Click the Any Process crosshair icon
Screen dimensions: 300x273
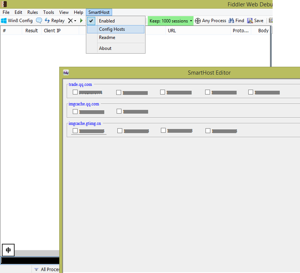point(198,21)
